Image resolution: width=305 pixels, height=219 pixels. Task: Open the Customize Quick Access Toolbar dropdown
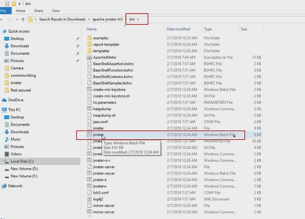[19, 4]
